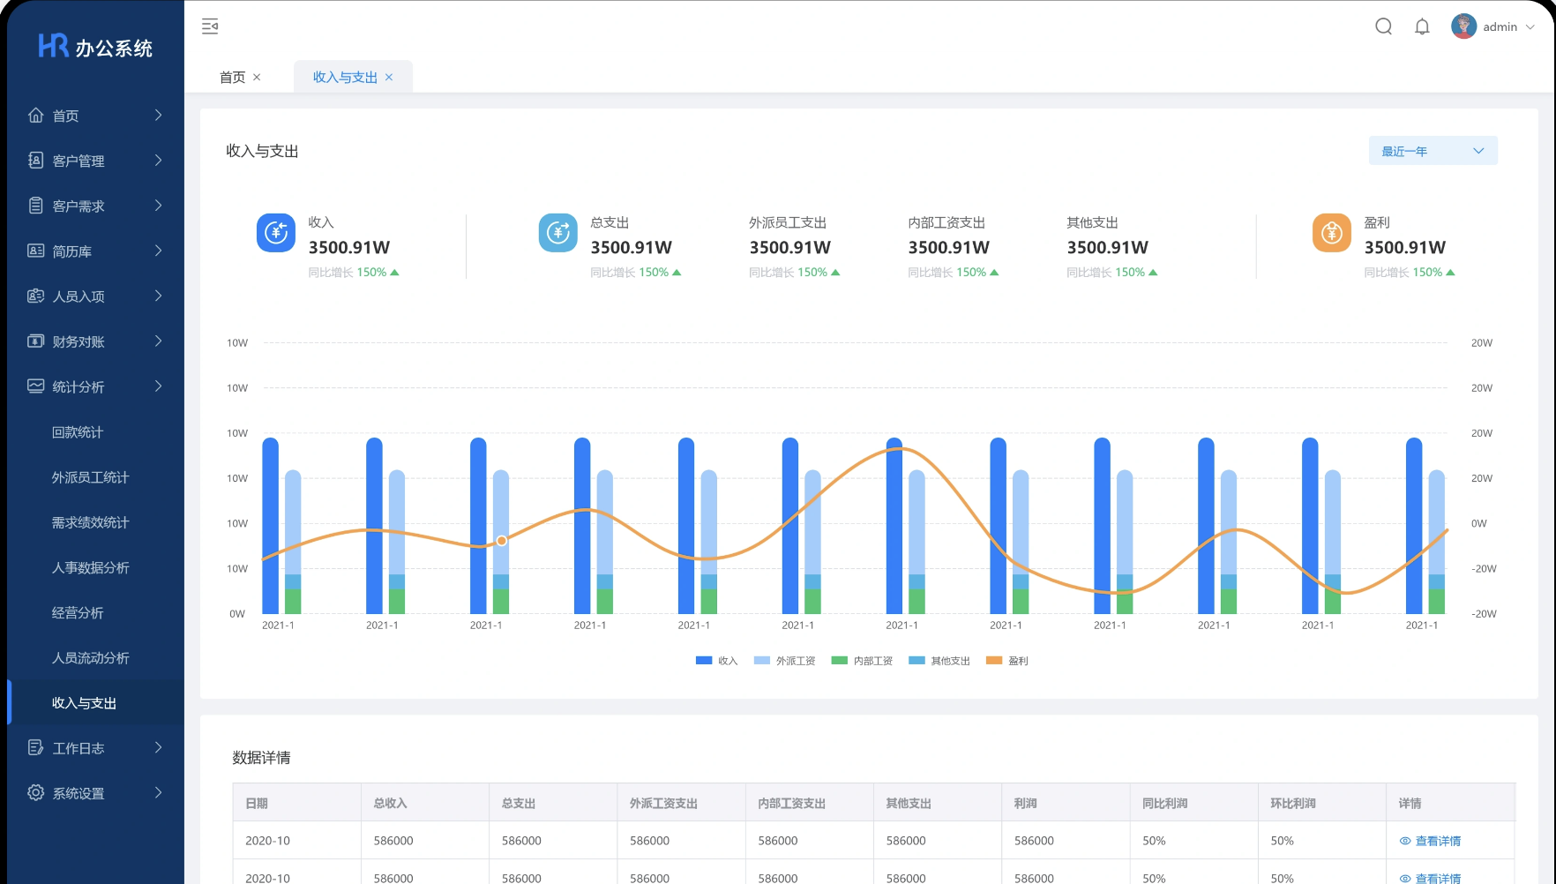The image size is (1556, 884).
Task: Open the admin account dropdown arrow
Action: (x=1530, y=27)
